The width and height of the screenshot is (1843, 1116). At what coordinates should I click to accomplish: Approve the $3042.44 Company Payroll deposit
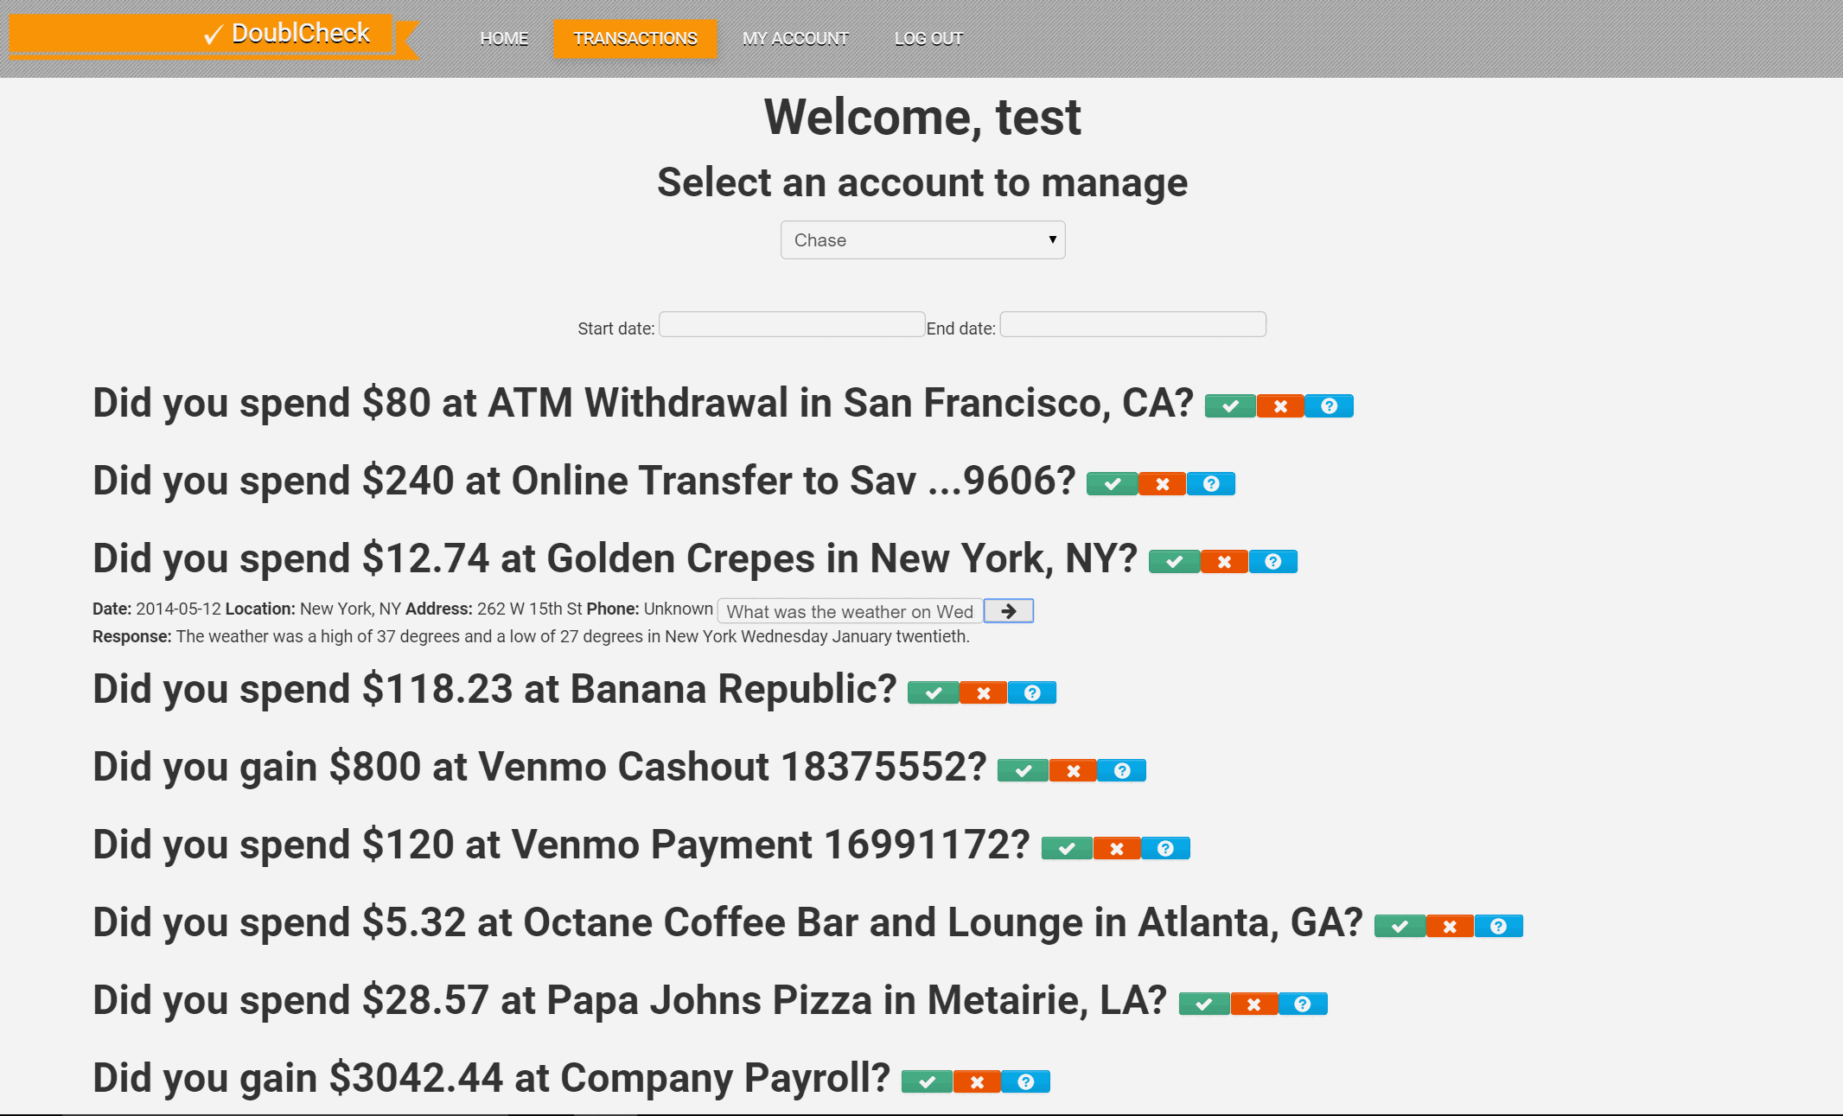coord(927,1082)
